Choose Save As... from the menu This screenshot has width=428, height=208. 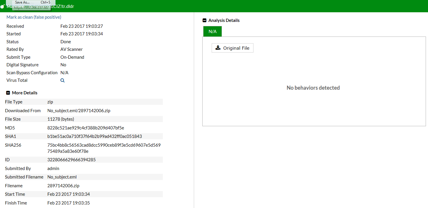22,2
